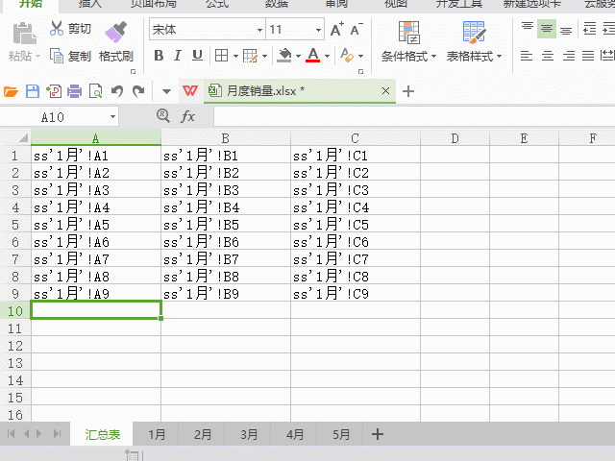
Task: Select column B header
Action: pyautogui.click(x=226, y=138)
